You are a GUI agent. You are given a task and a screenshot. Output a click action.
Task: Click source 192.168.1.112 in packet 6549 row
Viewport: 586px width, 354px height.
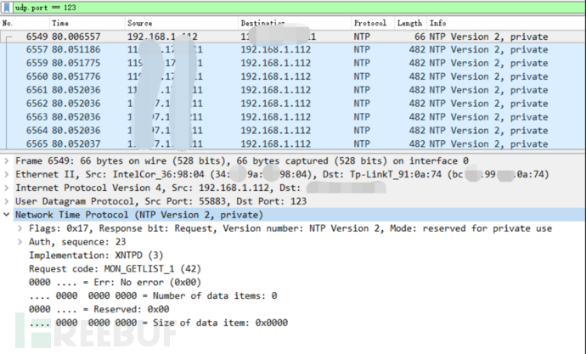click(x=162, y=37)
